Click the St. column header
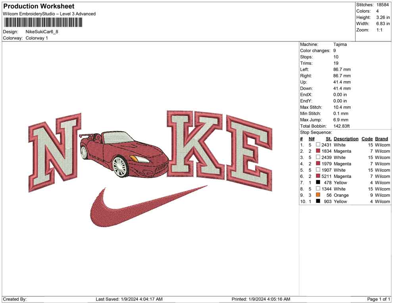The image size is (393, 303). [x=328, y=138]
